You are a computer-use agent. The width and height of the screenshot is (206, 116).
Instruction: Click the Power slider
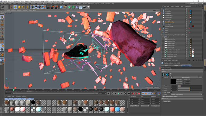tap(190, 86)
